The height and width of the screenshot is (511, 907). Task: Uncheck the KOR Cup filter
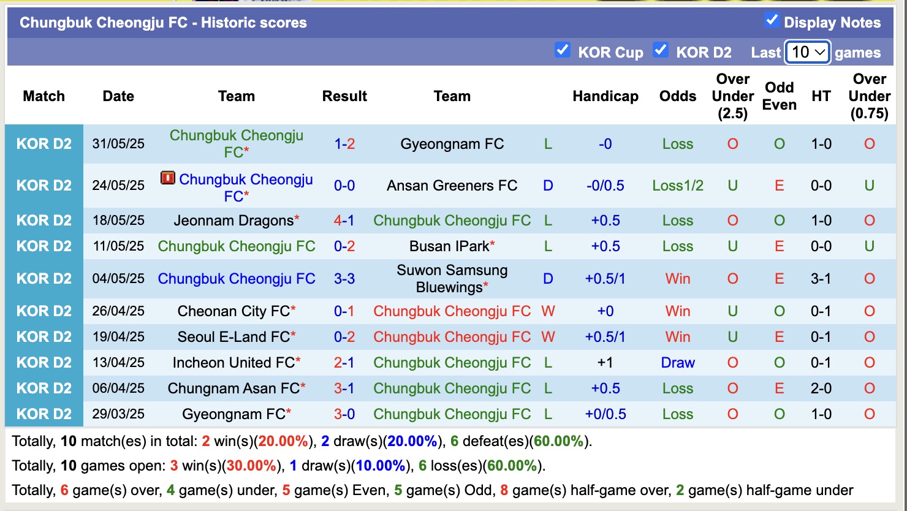click(563, 50)
